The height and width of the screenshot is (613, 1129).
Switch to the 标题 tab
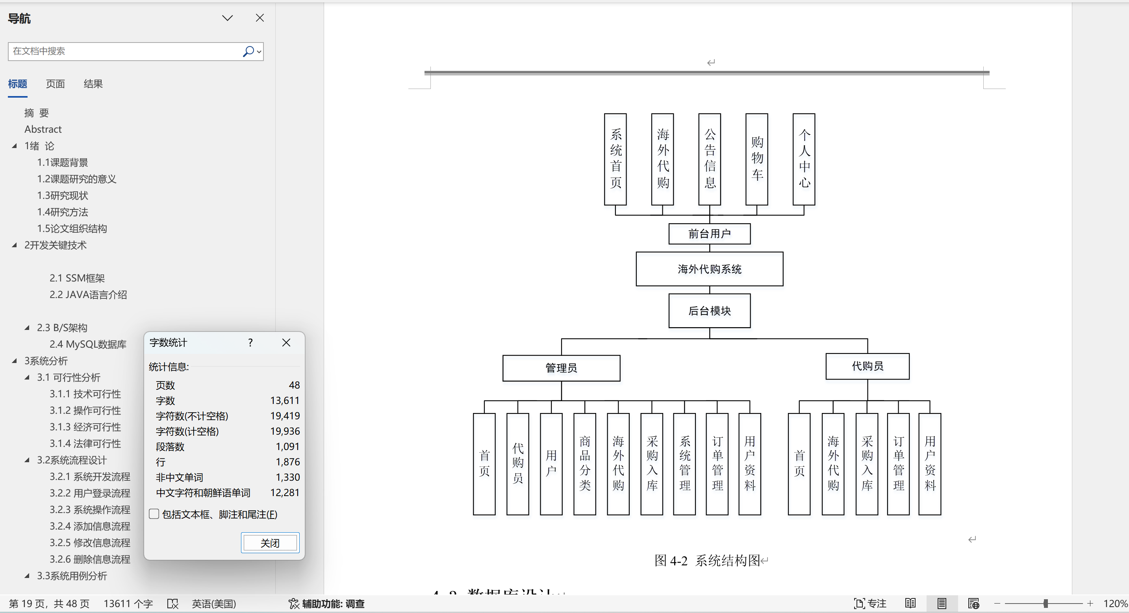tap(18, 84)
